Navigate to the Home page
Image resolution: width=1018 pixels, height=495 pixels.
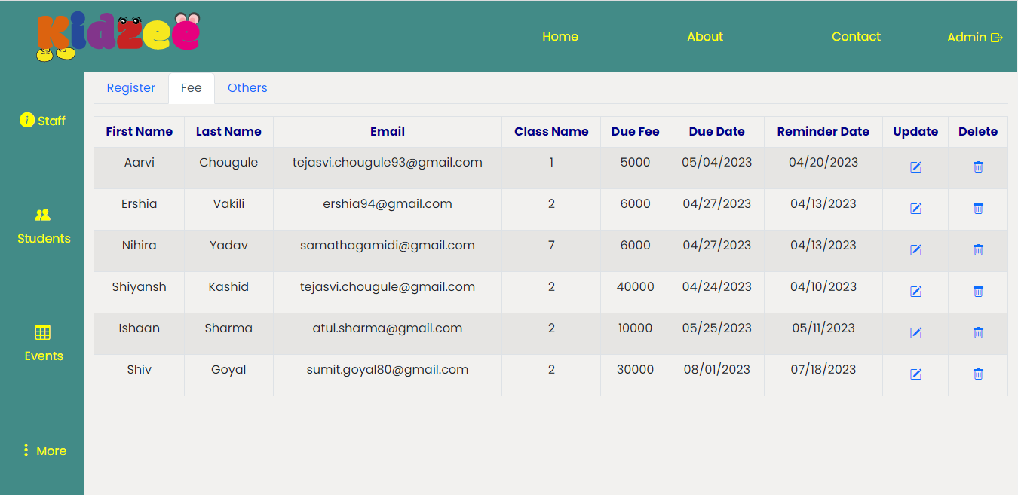[x=560, y=37]
